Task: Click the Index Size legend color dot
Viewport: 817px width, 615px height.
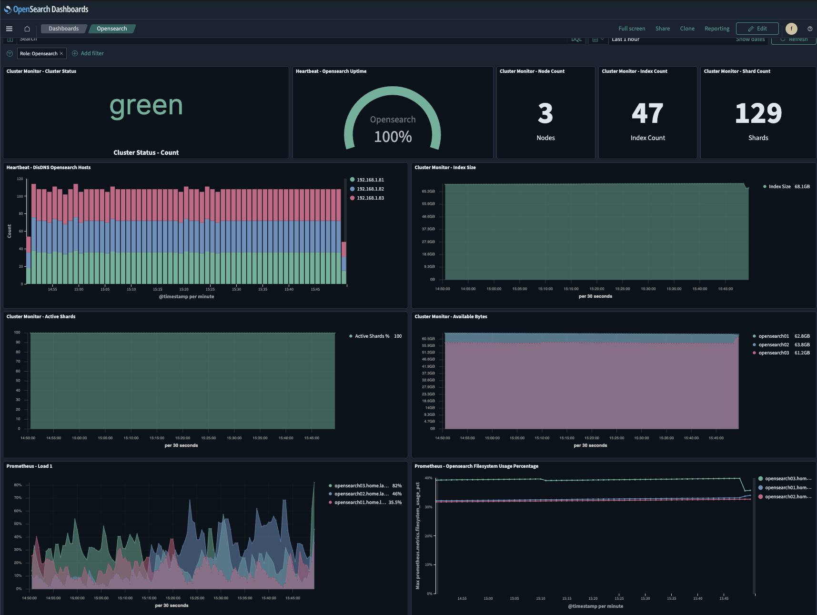Action: [765, 187]
